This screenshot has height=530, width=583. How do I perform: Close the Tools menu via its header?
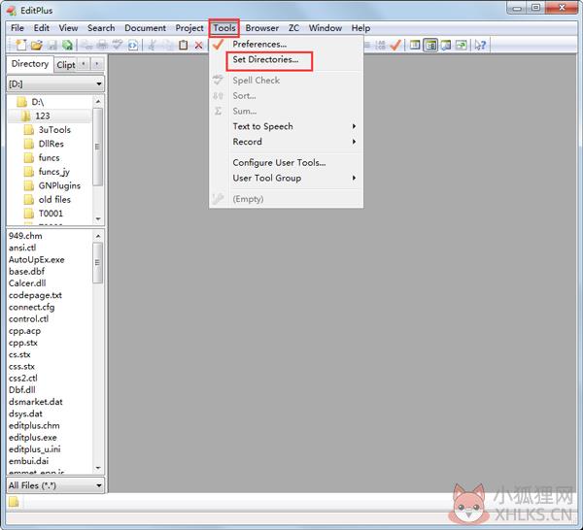tap(224, 28)
